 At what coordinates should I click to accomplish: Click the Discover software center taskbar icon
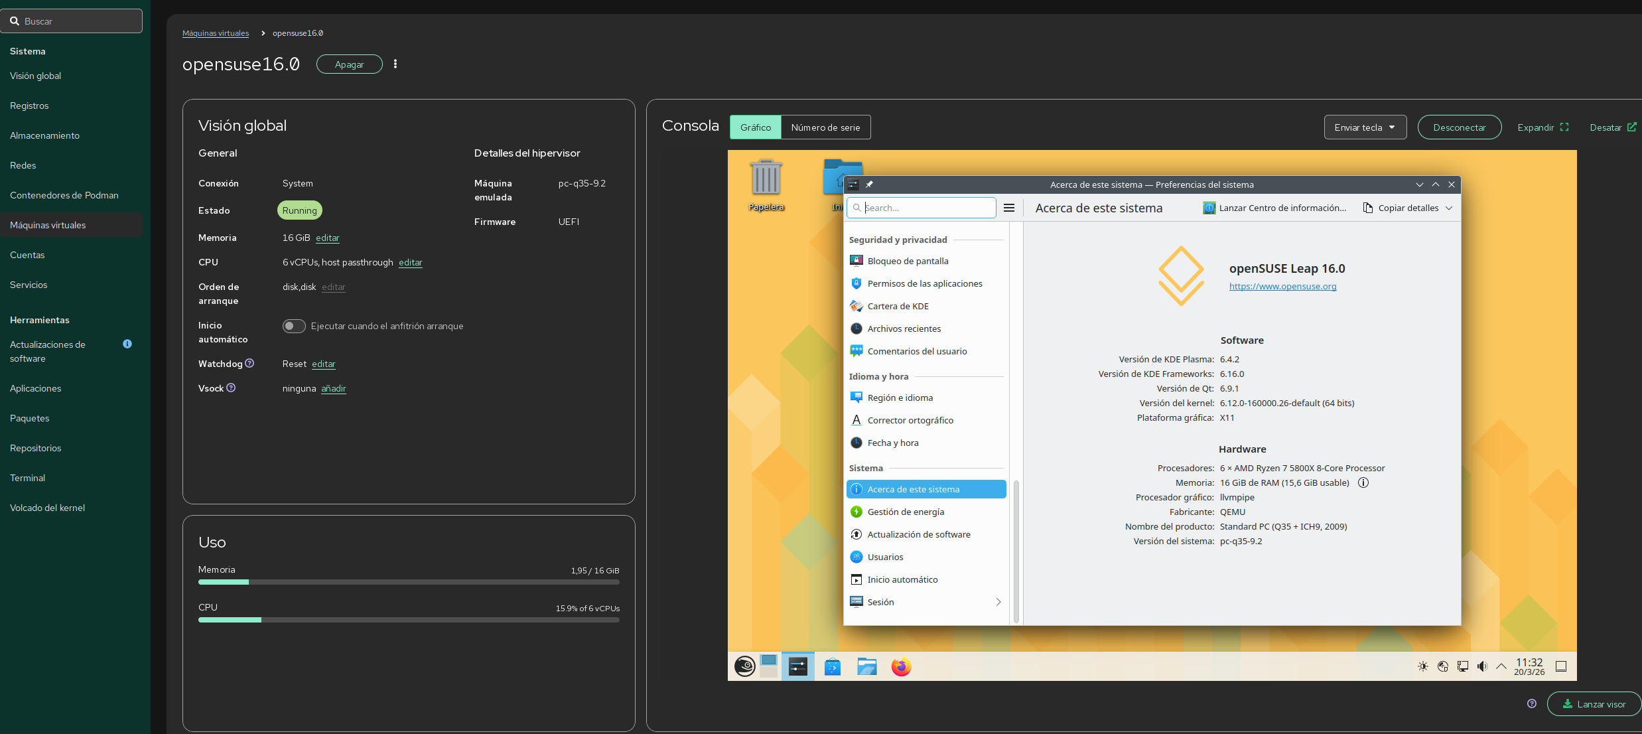coord(832,666)
